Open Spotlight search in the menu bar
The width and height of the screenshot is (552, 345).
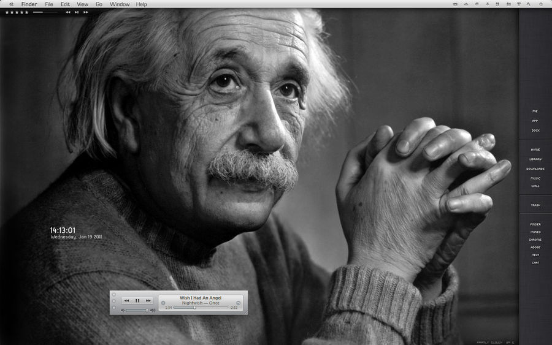point(541,4)
